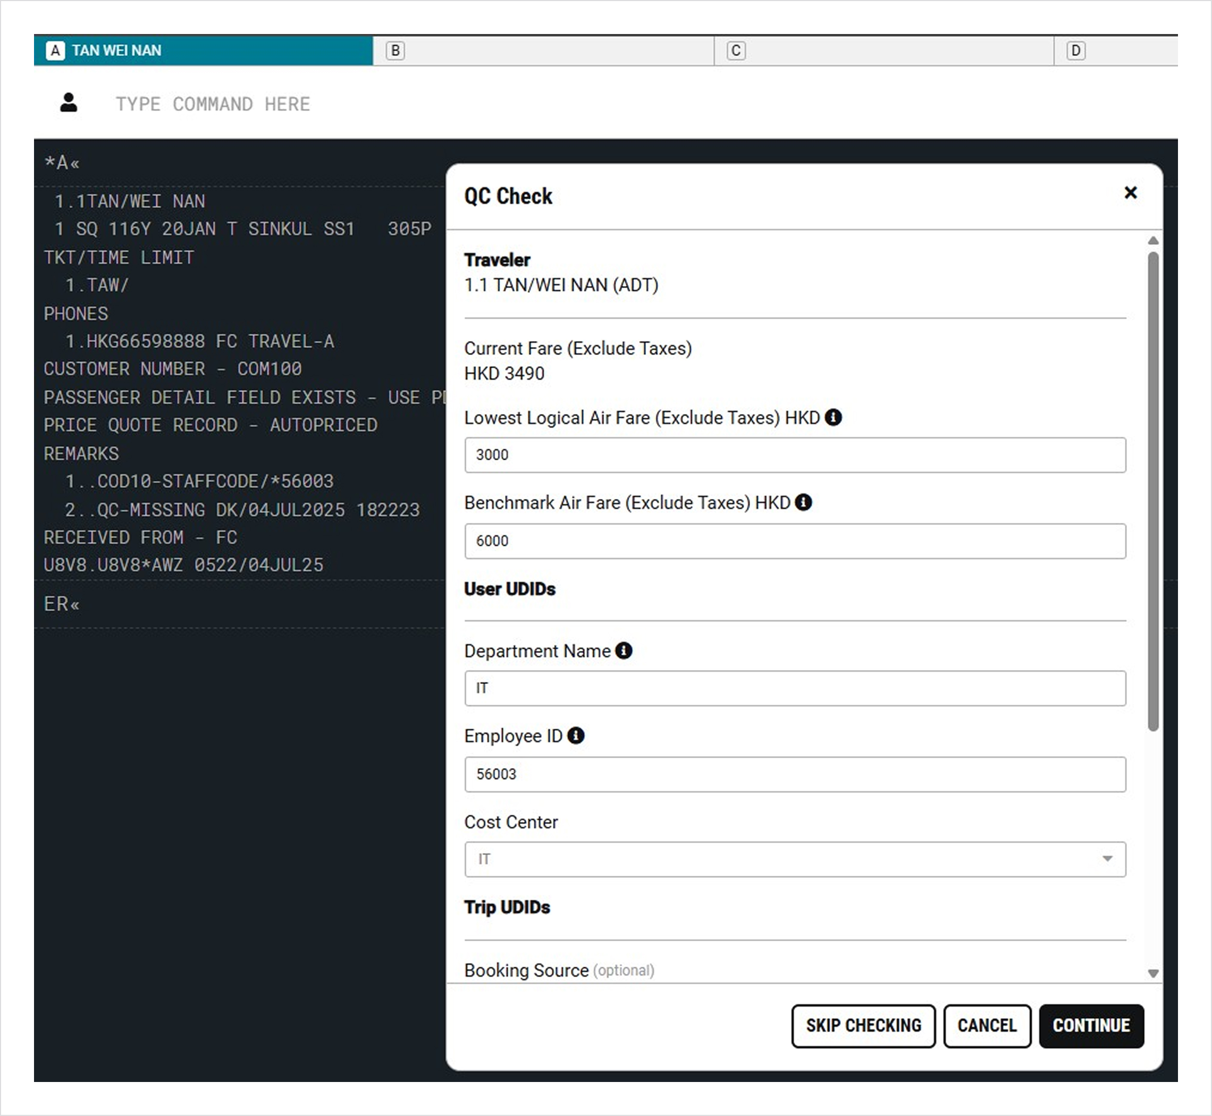The width and height of the screenshot is (1212, 1116).
Task: Switch to work area tab B
Action: coord(543,50)
